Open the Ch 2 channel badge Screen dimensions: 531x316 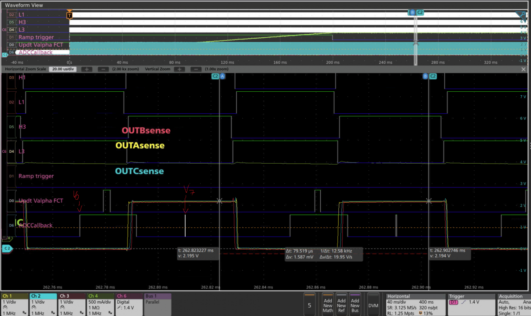coord(43,304)
